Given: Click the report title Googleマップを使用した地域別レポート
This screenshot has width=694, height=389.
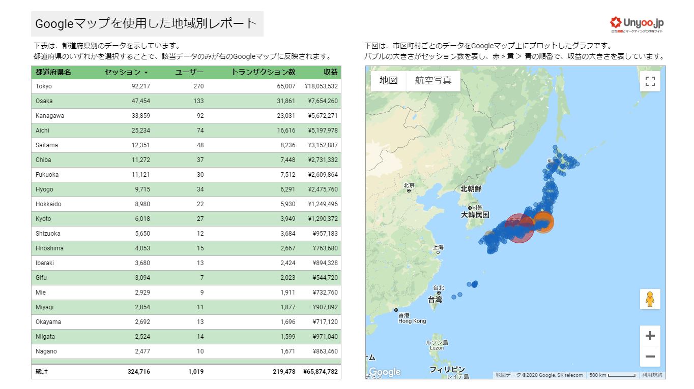Looking at the screenshot, I should coord(147,24).
